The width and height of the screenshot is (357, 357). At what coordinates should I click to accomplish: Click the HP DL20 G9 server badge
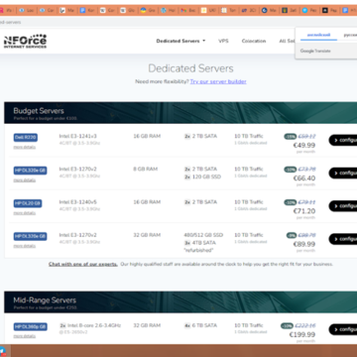click(28, 203)
